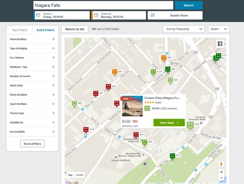This screenshot has height=184, width=244.
Task: Select the Extra Filters tab
Action: point(45,30)
